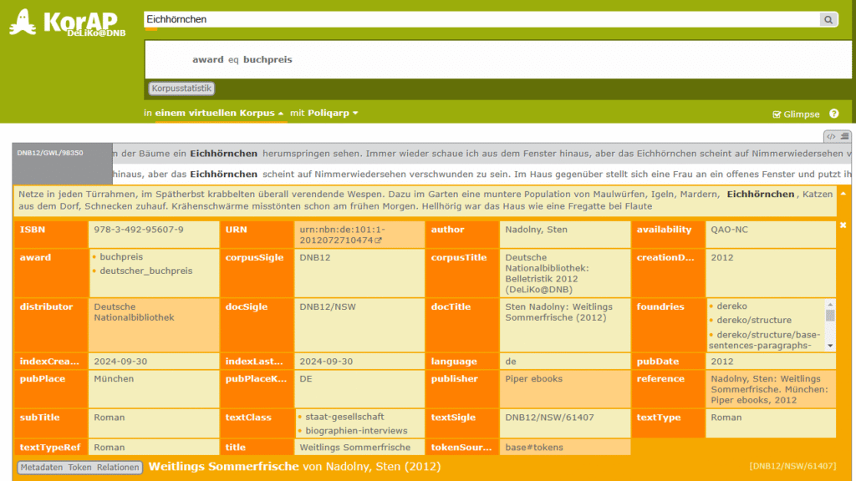Expand 'einem virtuellen Korpus' selector
Viewport: 856px width, 481px height.
(x=219, y=113)
